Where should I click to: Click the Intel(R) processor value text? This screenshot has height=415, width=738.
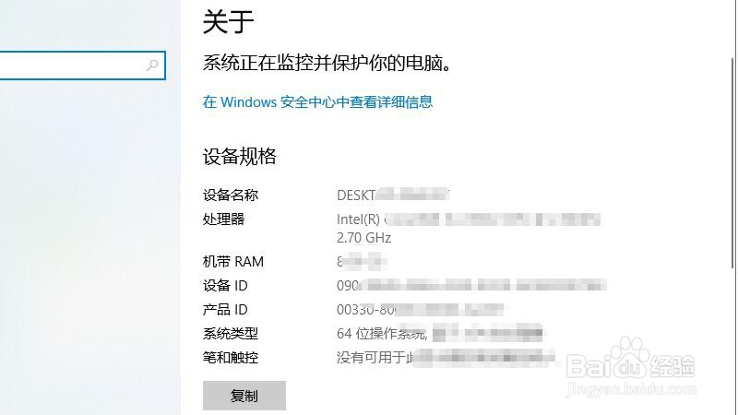[469, 219]
